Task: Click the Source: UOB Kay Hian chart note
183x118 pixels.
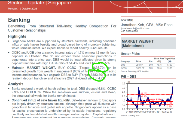Action: pyautogui.click(x=130, y=116)
